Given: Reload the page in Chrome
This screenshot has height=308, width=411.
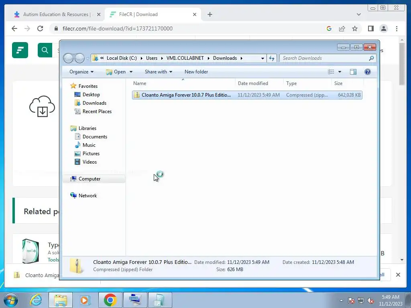Looking at the screenshot, I should tap(40, 28).
